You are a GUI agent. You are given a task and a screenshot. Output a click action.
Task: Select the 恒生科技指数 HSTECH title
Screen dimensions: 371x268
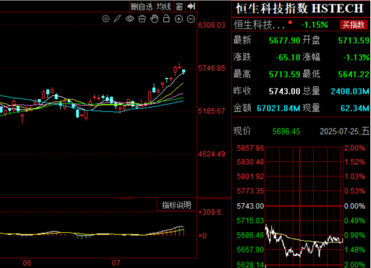299,8
